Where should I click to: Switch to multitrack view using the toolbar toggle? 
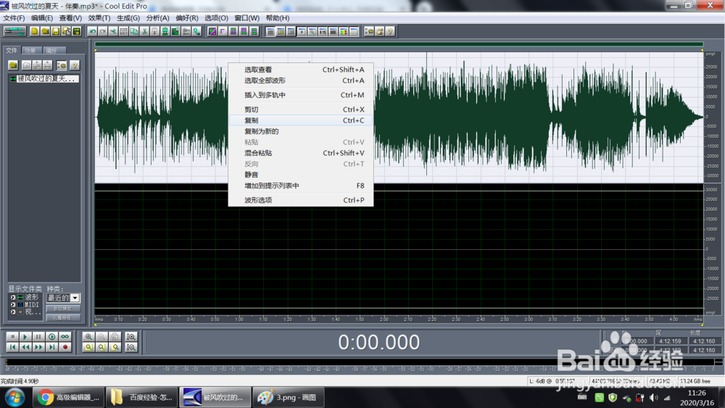[14, 31]
